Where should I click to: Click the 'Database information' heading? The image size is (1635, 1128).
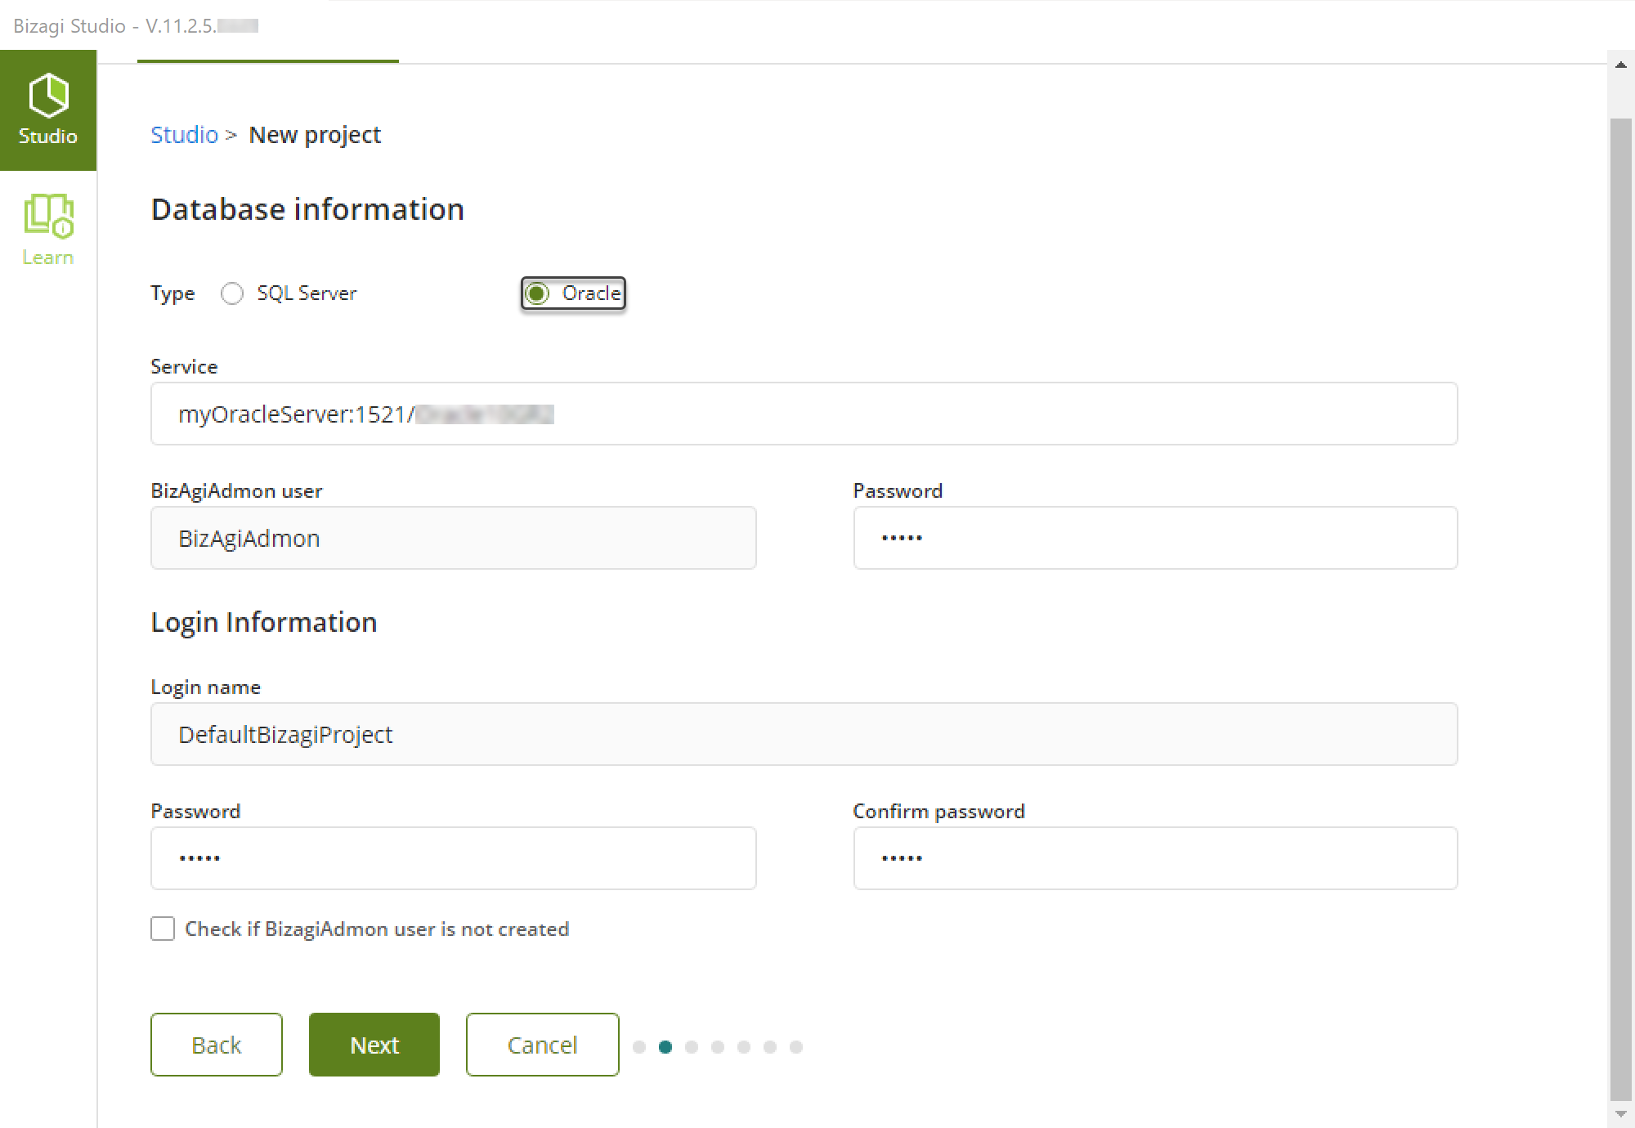(307, 209)
